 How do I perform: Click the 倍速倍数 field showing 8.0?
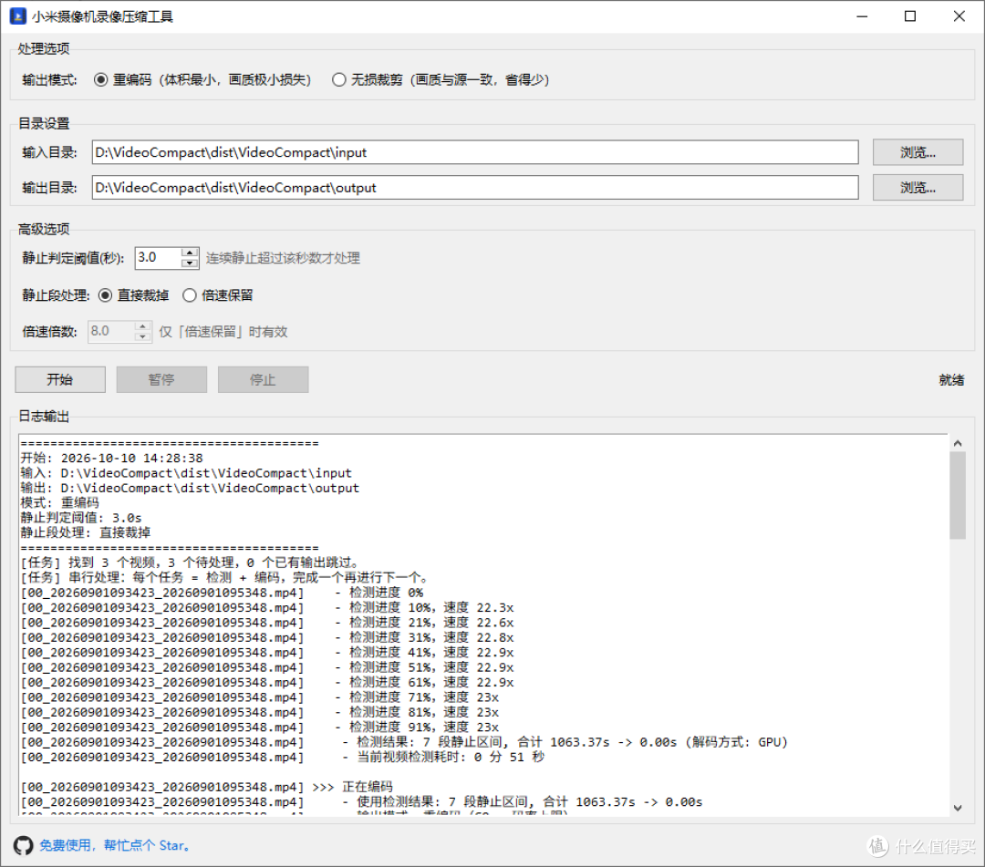coord(111,331)
